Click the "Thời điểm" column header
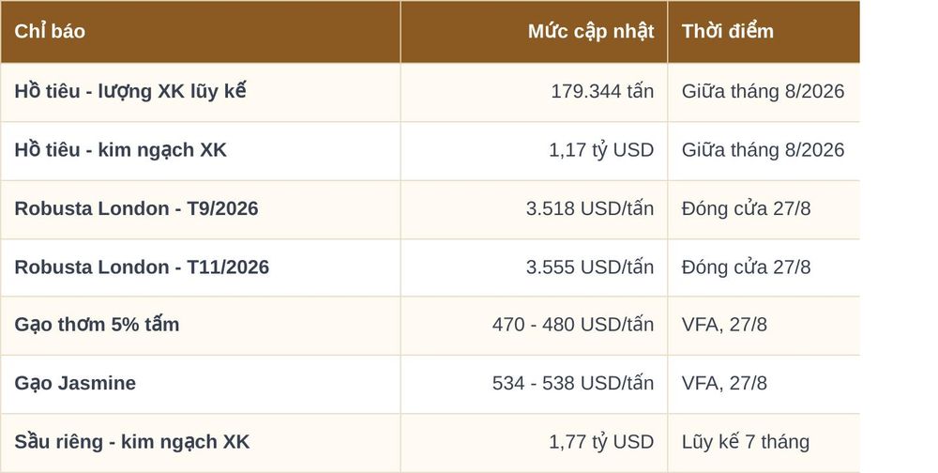This screenshot has width=938, height=473. tap(728, 31)
